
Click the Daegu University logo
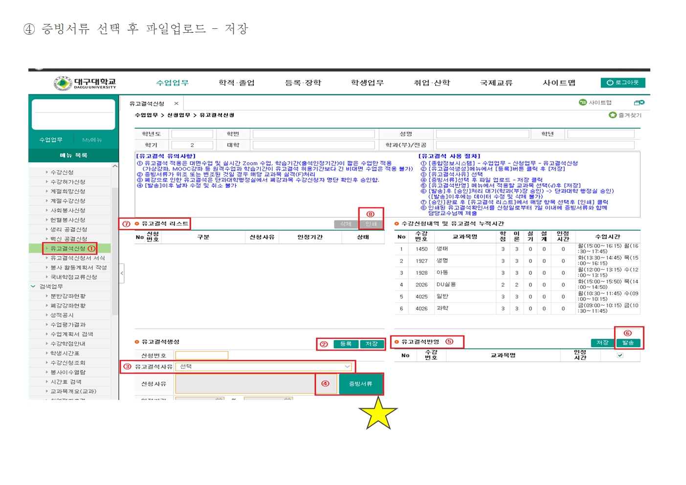[x=85, y=83]
